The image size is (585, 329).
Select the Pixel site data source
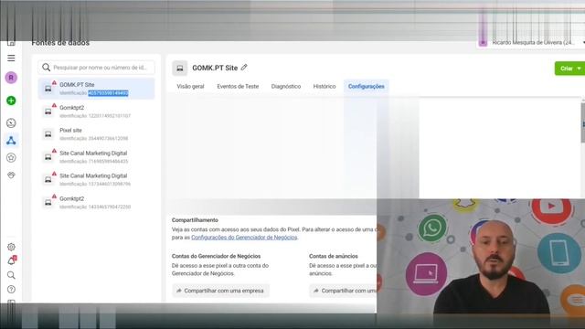96,134
